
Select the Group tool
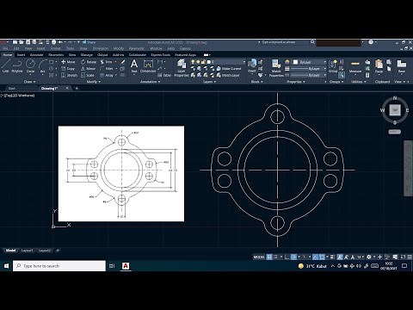[x=333, y=66]
